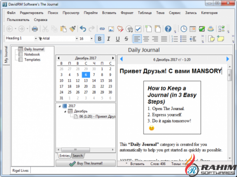
Task: Click the blue checkmark box toolbar icon
Action: [x=138, y=29]
